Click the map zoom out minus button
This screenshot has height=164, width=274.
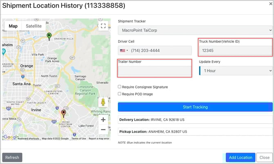click(103, 130)
